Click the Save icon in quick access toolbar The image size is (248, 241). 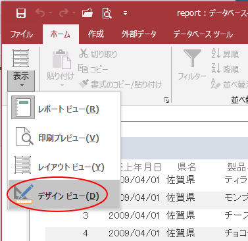point(21,13)
